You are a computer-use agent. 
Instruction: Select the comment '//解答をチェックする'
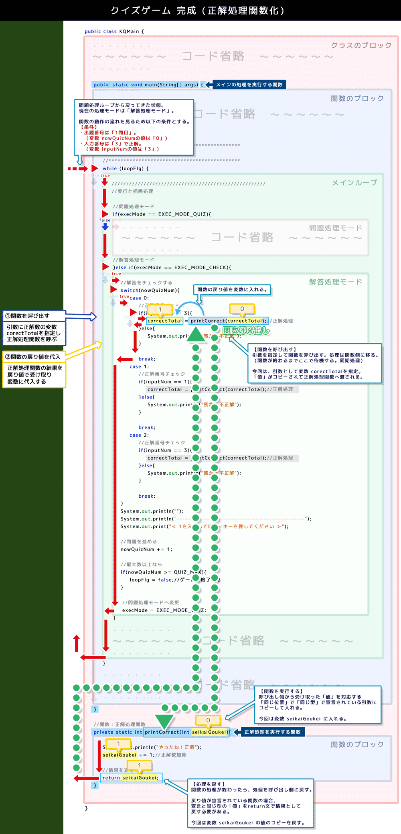pyautogui.click(x=146, y=283)
